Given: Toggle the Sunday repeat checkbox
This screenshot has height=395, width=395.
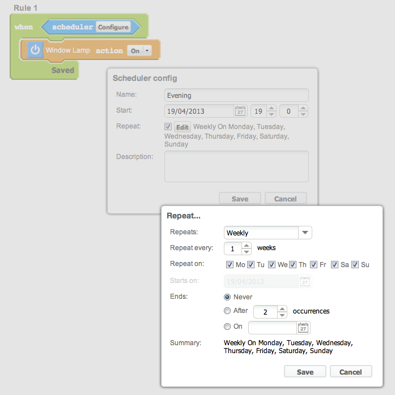Looking at the screenshot, I should tap(355, 264).
